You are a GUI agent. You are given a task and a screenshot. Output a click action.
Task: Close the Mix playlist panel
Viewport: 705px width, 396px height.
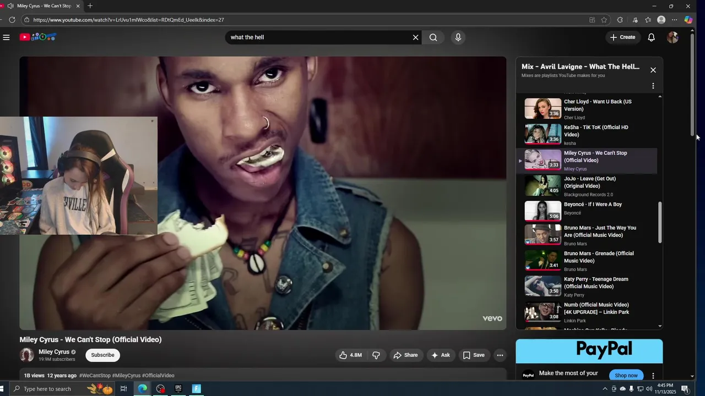[x=653, y=70]
